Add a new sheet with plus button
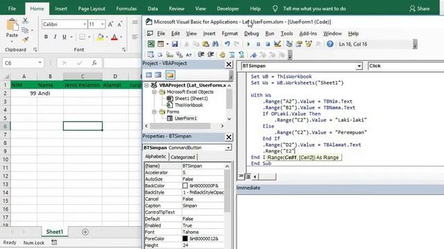Viewport: 444px width, 249px height. click(85, 232)
